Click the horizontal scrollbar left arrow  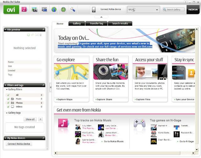tap(55, 153)
